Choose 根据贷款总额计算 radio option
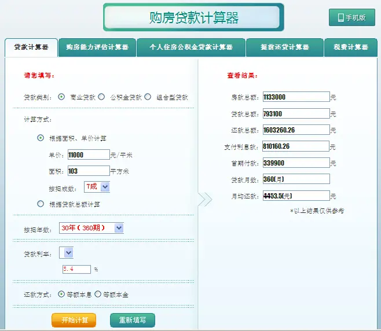 (41, 204)
